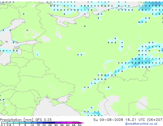Click the '50' legend scale value
Image resolution: width=163 pixels, height=126 pixels.
[x=80, y=125]
